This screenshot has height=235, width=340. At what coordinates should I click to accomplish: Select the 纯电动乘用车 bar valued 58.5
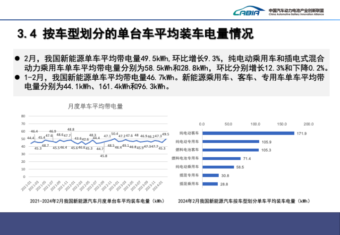coord(218,167)
